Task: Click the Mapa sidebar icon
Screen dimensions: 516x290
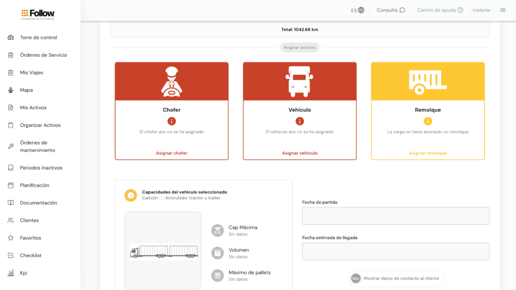Action: [x=11, y=90]
